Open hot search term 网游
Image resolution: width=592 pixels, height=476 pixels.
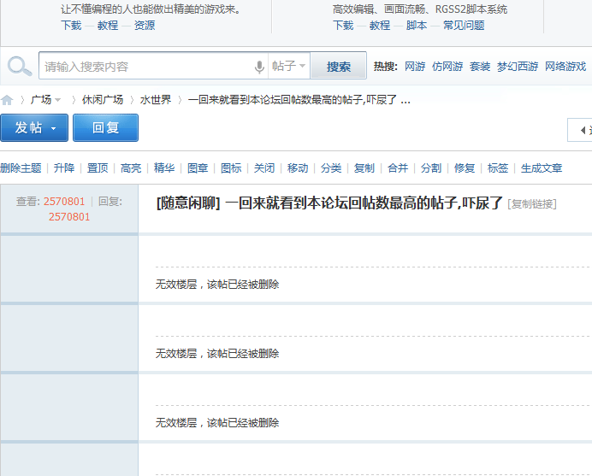[415, 67]
